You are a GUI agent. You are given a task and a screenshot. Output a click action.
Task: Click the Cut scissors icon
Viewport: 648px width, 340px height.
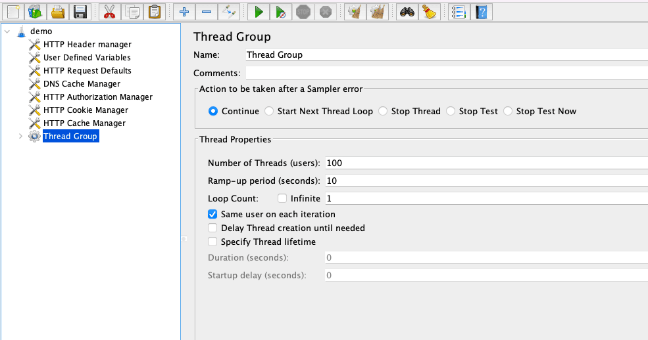(x=109, y=12)
